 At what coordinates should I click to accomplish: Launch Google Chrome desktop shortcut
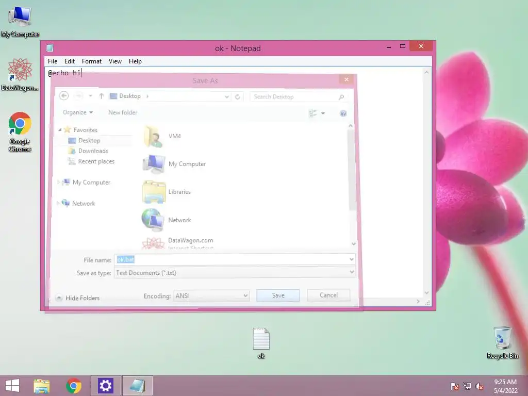click(x=20, y=131)
